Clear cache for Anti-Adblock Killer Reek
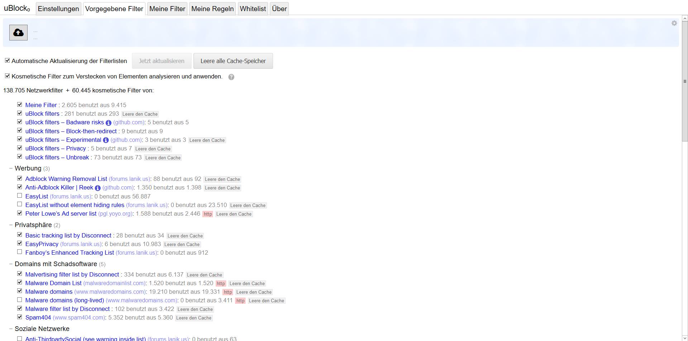Image resolution: width=688 pixels, height=341 pixels. (223, 188)
